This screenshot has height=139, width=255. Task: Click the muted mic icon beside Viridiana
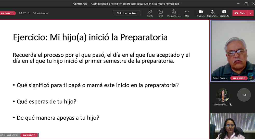pyautogui.click(x=231, y=105)
